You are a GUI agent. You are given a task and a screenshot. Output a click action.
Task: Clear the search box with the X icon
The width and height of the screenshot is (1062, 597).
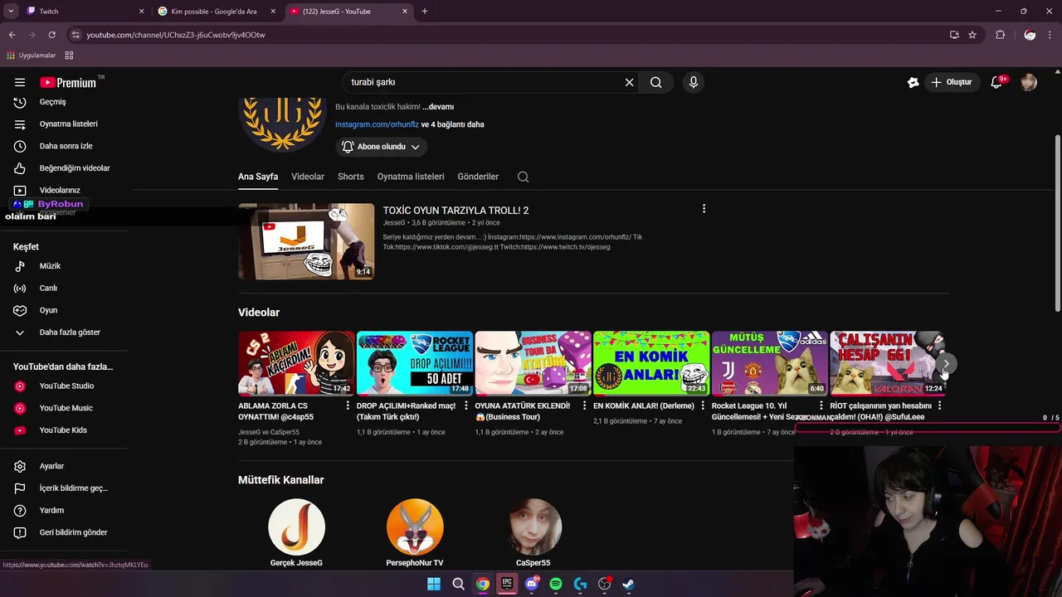coord(629,82)
